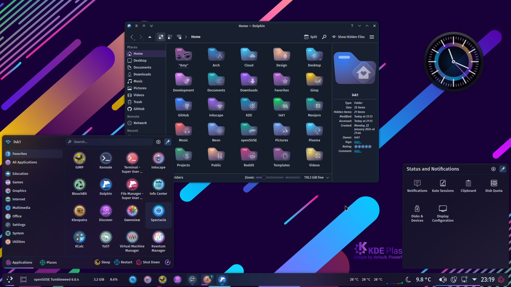Screen dimensions: 511x287
Task: Launch Kleopatra from the app menu
Action: [79, 213]
